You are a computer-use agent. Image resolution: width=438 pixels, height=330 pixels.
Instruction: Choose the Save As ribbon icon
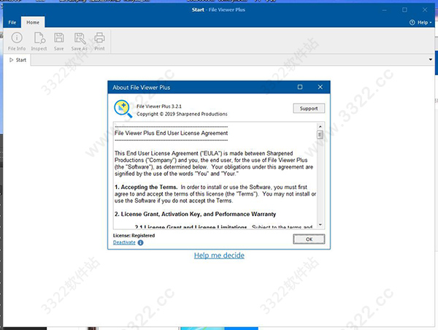click(x=80, y=42)
